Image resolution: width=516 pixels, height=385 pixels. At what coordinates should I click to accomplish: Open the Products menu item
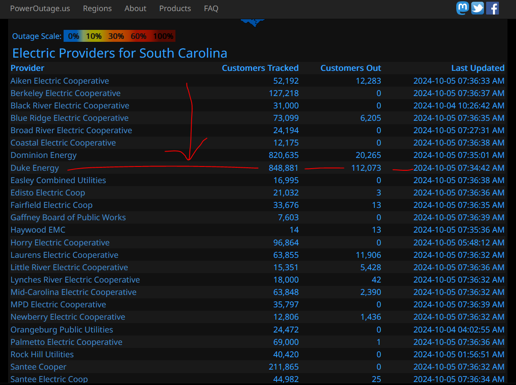(175, 9)
